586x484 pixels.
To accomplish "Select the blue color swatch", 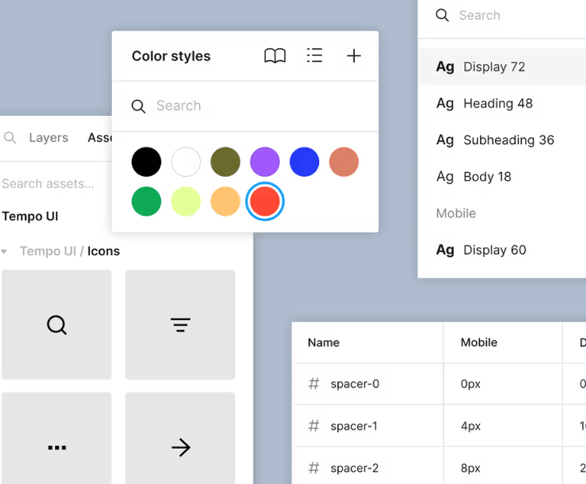I will pos(304,162).
